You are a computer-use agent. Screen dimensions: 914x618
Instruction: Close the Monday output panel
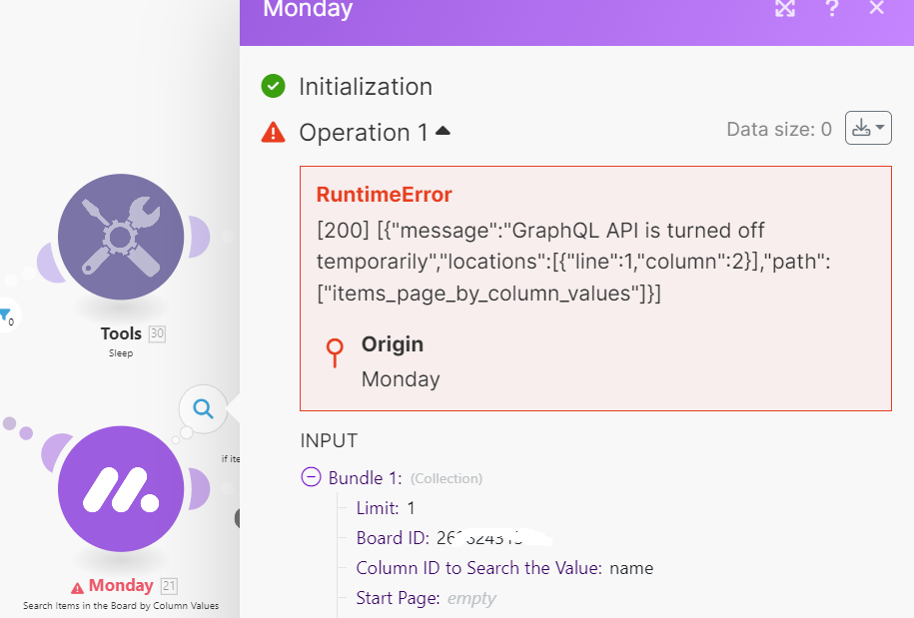(876, 8)
